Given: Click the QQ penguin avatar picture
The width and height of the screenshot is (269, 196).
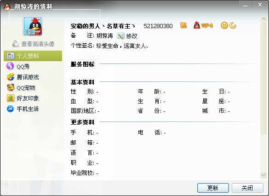Looking at the screenshot, I should coord(33,26).
